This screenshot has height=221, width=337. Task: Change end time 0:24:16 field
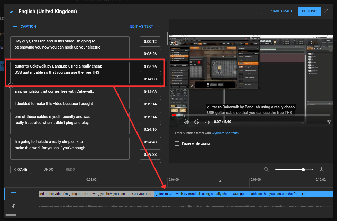[x=150, y=129]
